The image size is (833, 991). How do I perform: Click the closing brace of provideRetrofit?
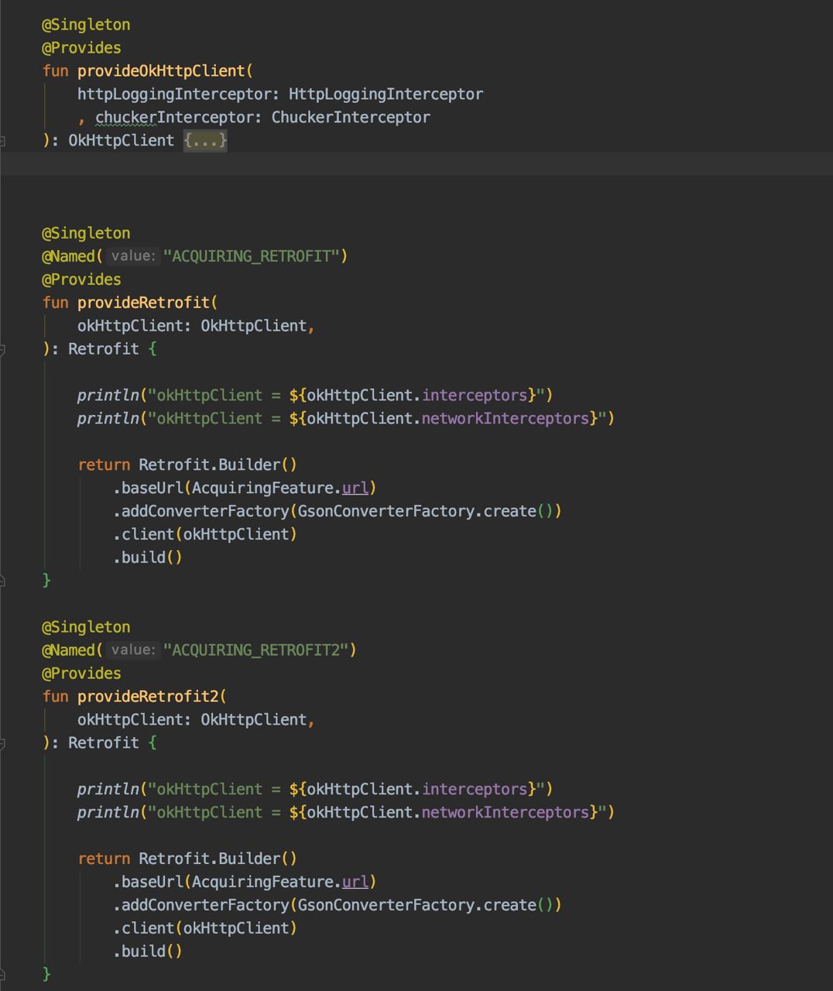pyautogui.click(x=46, y=580)
